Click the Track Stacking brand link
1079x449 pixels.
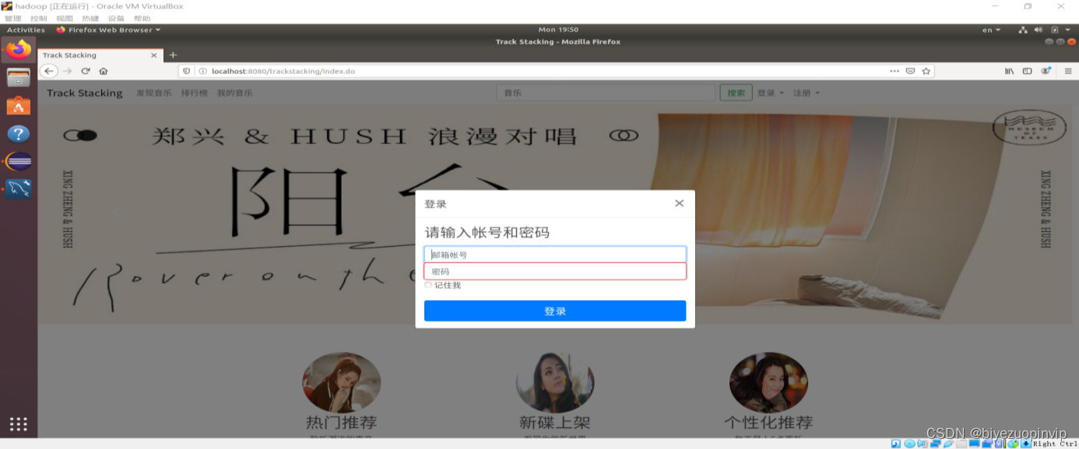point(85,93)
